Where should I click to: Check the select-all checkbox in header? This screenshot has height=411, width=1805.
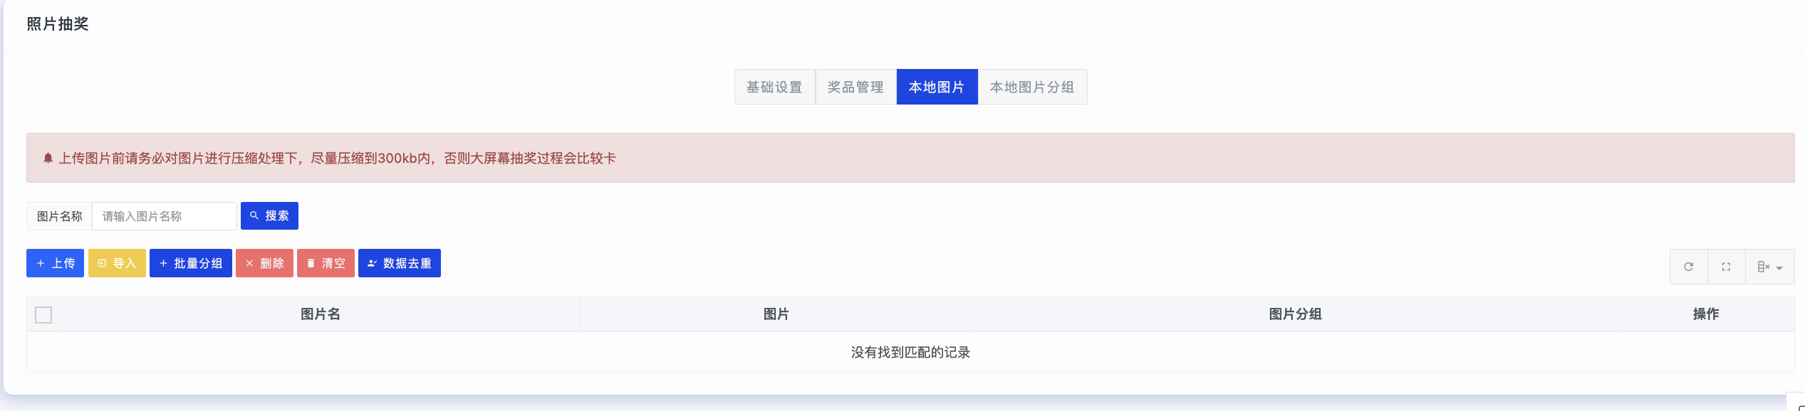point(43,314)
